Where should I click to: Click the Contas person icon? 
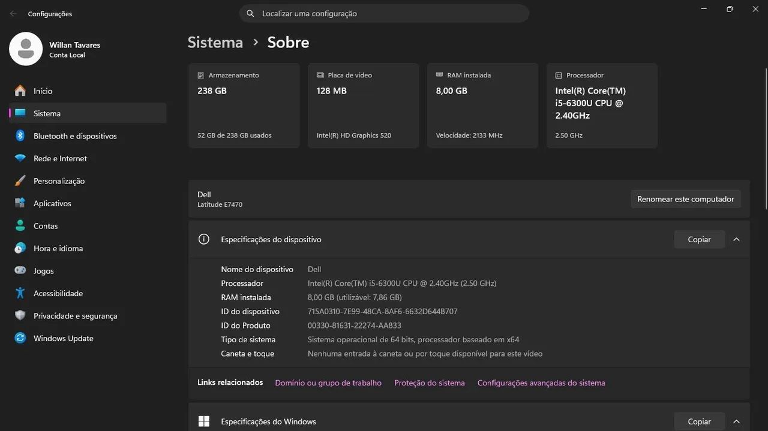[20, 225]
